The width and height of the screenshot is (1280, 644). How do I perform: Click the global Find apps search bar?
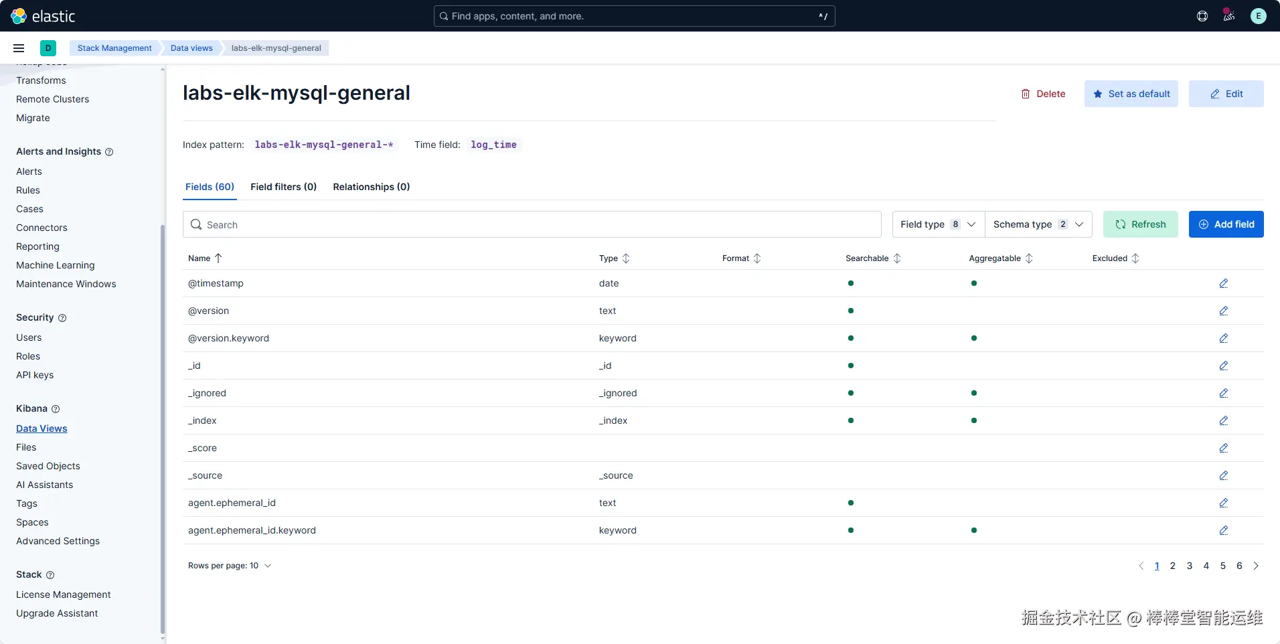[635, 16]
